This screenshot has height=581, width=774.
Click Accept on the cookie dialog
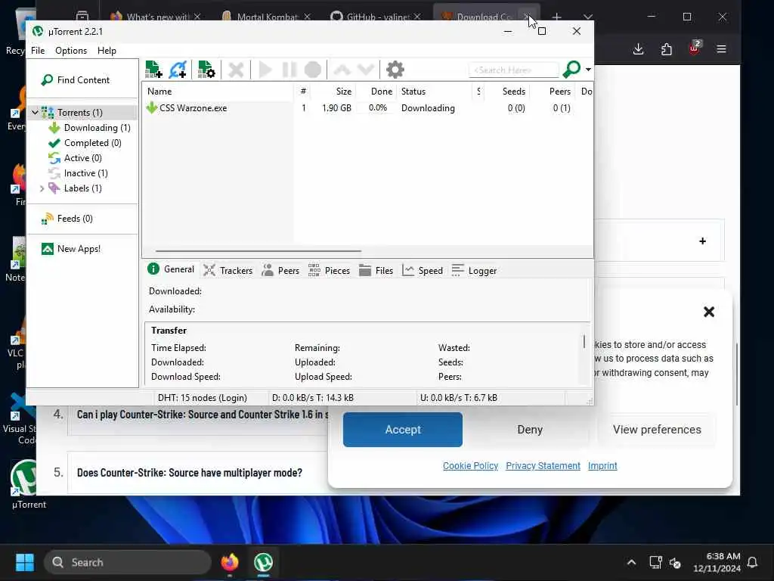click(x=403, y=430)
